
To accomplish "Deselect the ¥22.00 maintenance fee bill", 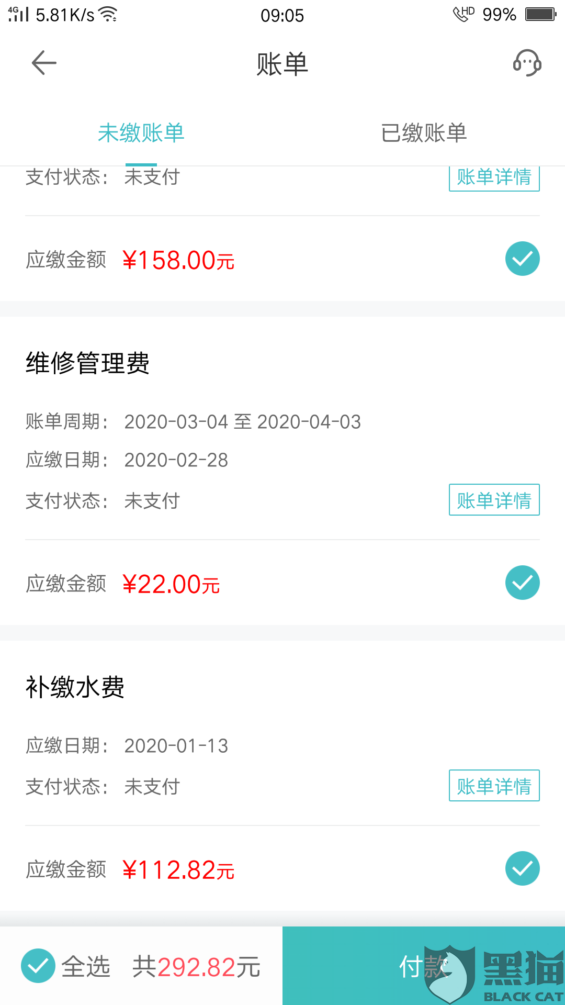I will (x=522, y=583).
